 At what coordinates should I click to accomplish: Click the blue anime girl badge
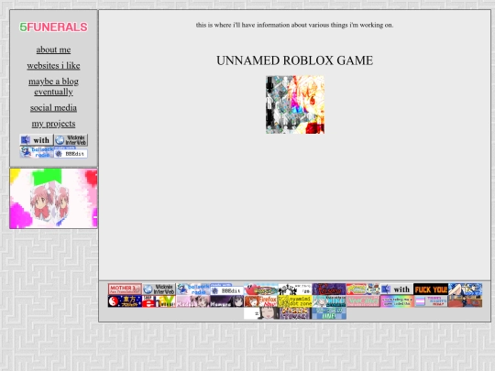466,289
